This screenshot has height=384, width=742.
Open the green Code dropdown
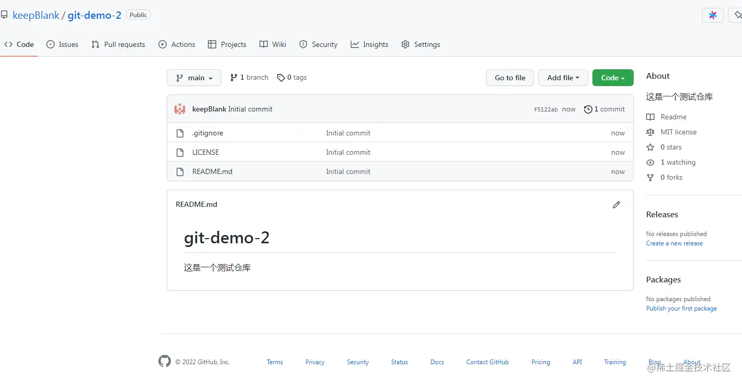point(613,78)
